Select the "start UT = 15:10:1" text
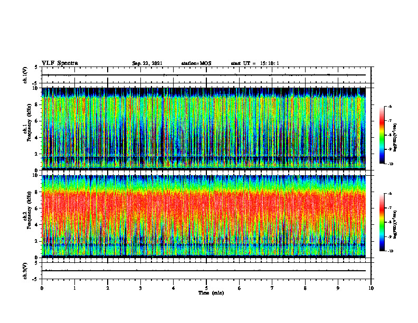Viewport: 418px width, 323px height. tap(255, 63)
